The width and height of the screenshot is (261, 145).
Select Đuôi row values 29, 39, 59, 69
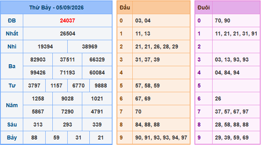point(232,138)
